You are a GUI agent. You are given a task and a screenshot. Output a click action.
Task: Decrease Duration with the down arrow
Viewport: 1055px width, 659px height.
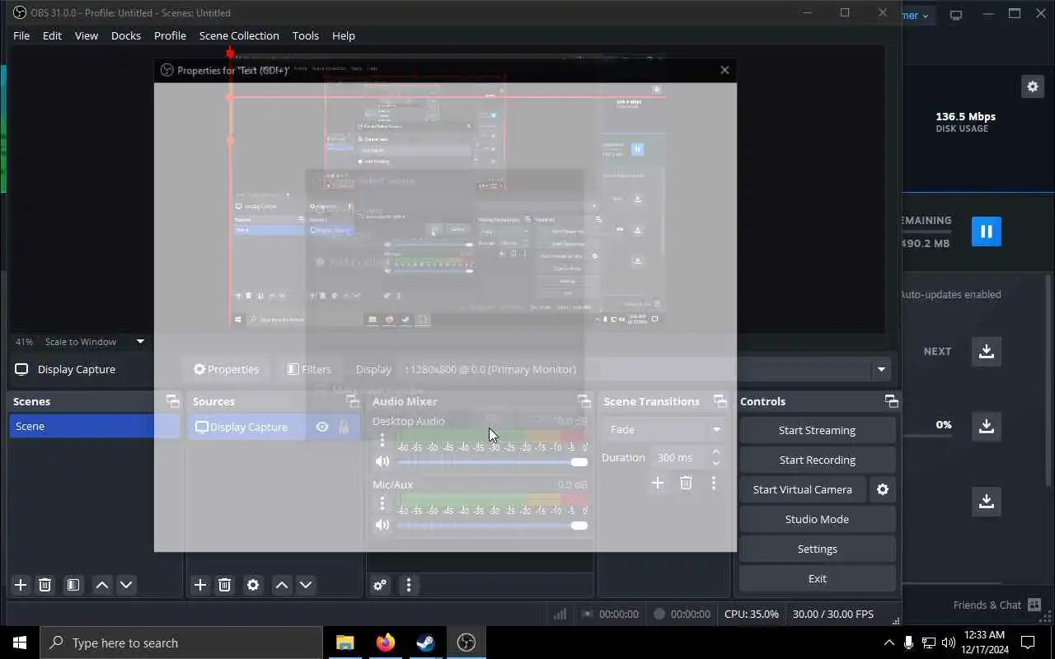715,463
